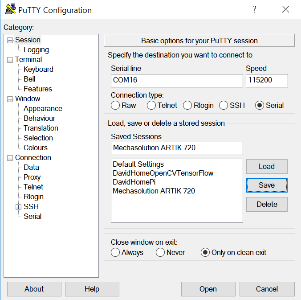Select the Raw connection type

(115, 105)
